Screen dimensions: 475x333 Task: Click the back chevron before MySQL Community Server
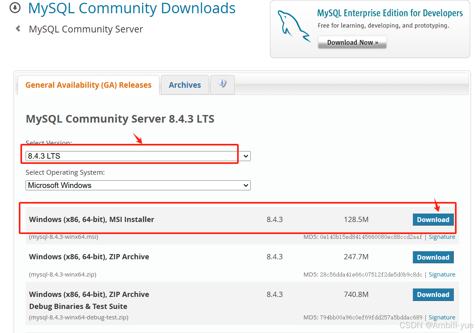[x=18, y=28]
